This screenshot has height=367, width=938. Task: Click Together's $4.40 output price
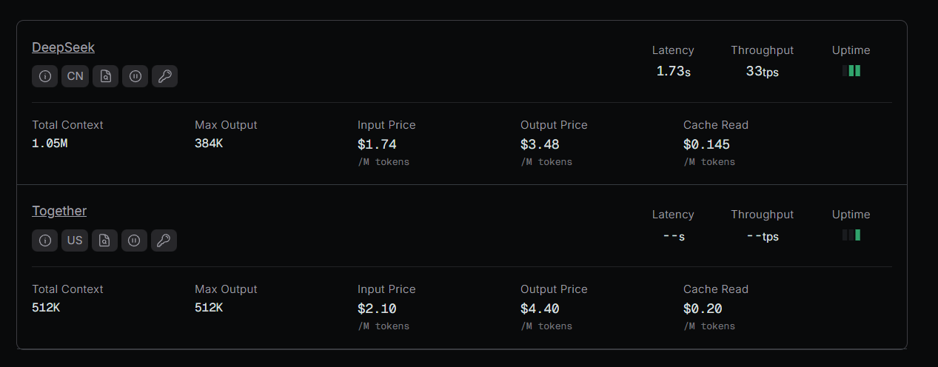[540, 309]
